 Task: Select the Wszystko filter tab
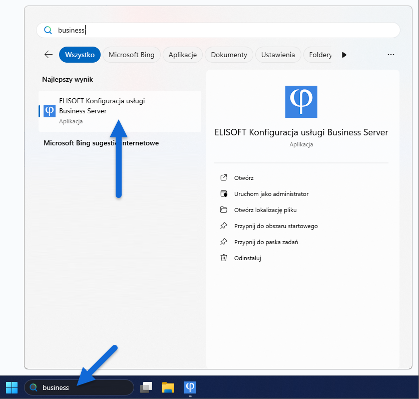pos(80,55)
